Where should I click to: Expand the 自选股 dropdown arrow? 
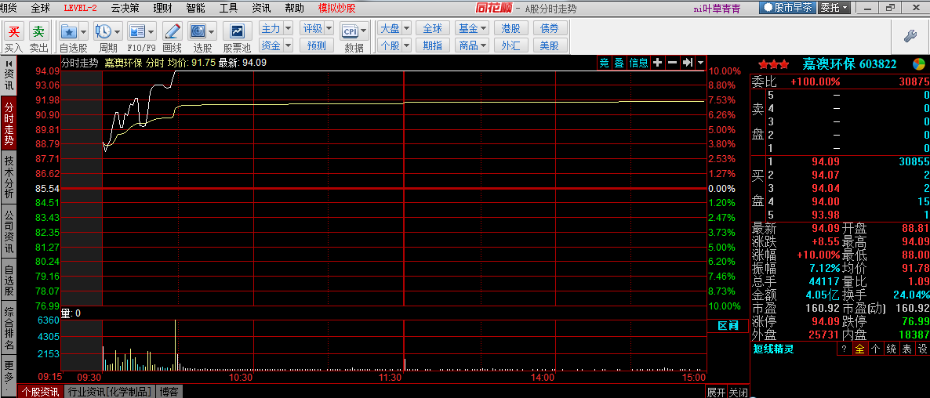(83, 31)
